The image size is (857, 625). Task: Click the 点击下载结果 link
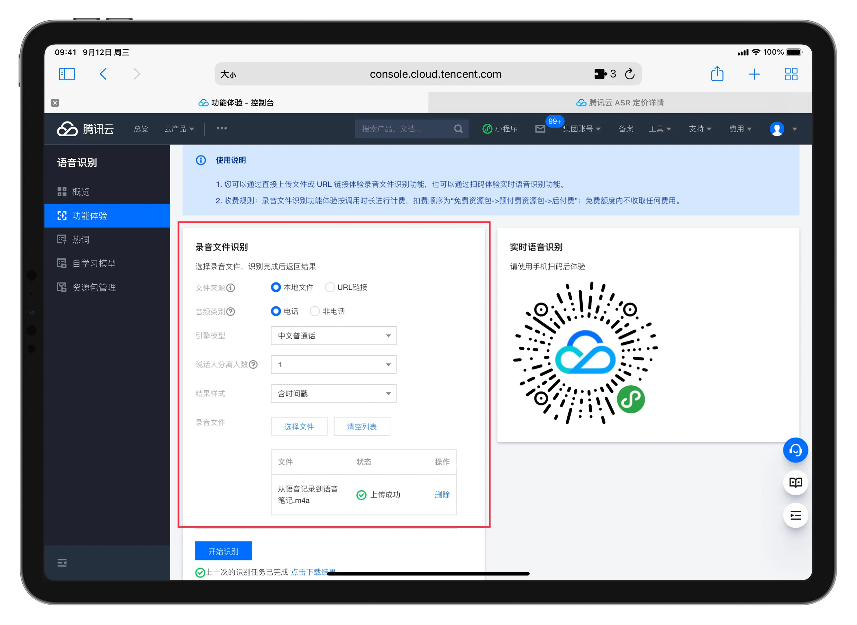click(313, 572)
